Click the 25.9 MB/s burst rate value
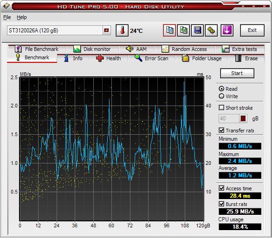Screen dimensions: 272x238 240,211
